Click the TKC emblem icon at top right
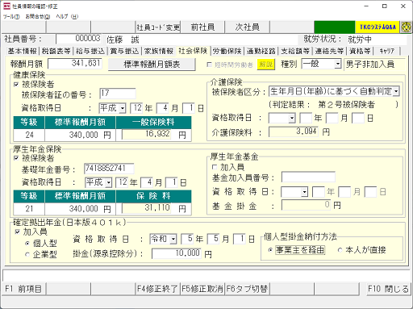This screenshot has width=413, height=309. 407,27
